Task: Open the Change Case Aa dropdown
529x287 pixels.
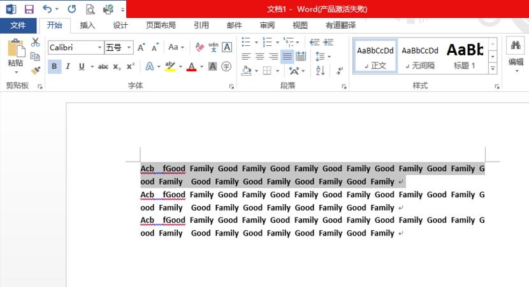Action: [176, 47]
